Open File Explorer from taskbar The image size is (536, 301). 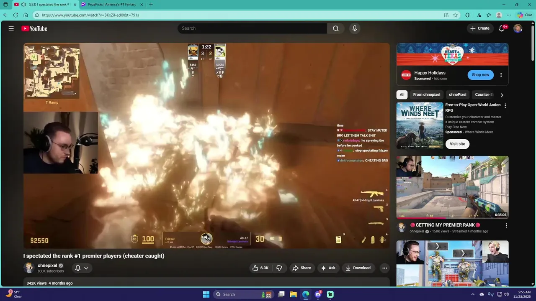[x=294, y=294]
